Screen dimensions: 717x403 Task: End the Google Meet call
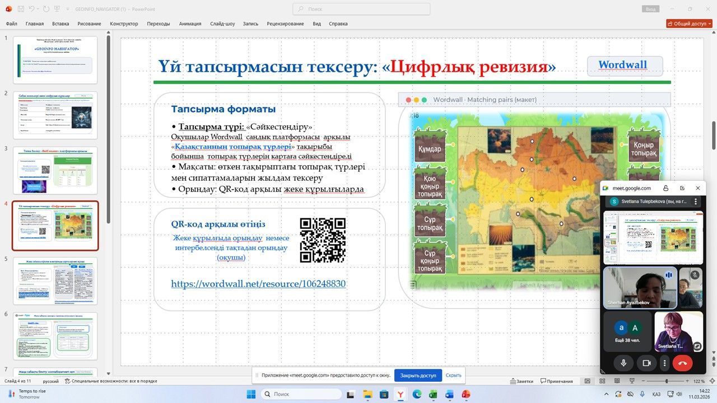tap(682, 363)
